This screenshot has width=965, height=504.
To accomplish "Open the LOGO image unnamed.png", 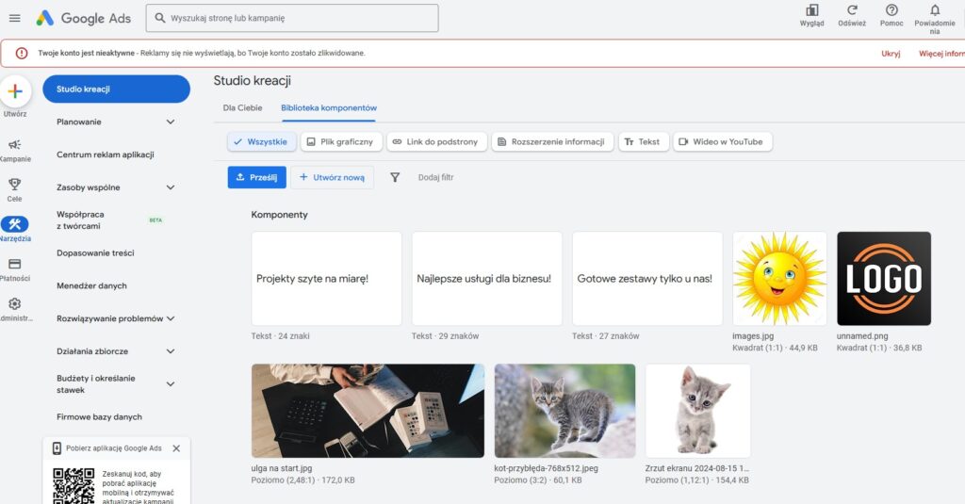I will (884, 279).
